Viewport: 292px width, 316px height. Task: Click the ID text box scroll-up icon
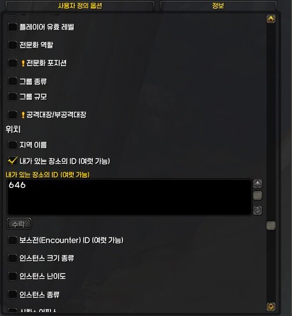coord(257,184)
